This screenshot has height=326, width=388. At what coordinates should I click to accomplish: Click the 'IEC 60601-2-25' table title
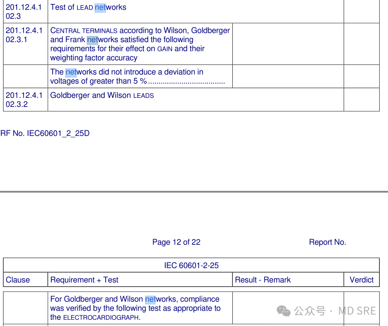tap(191, 265)
